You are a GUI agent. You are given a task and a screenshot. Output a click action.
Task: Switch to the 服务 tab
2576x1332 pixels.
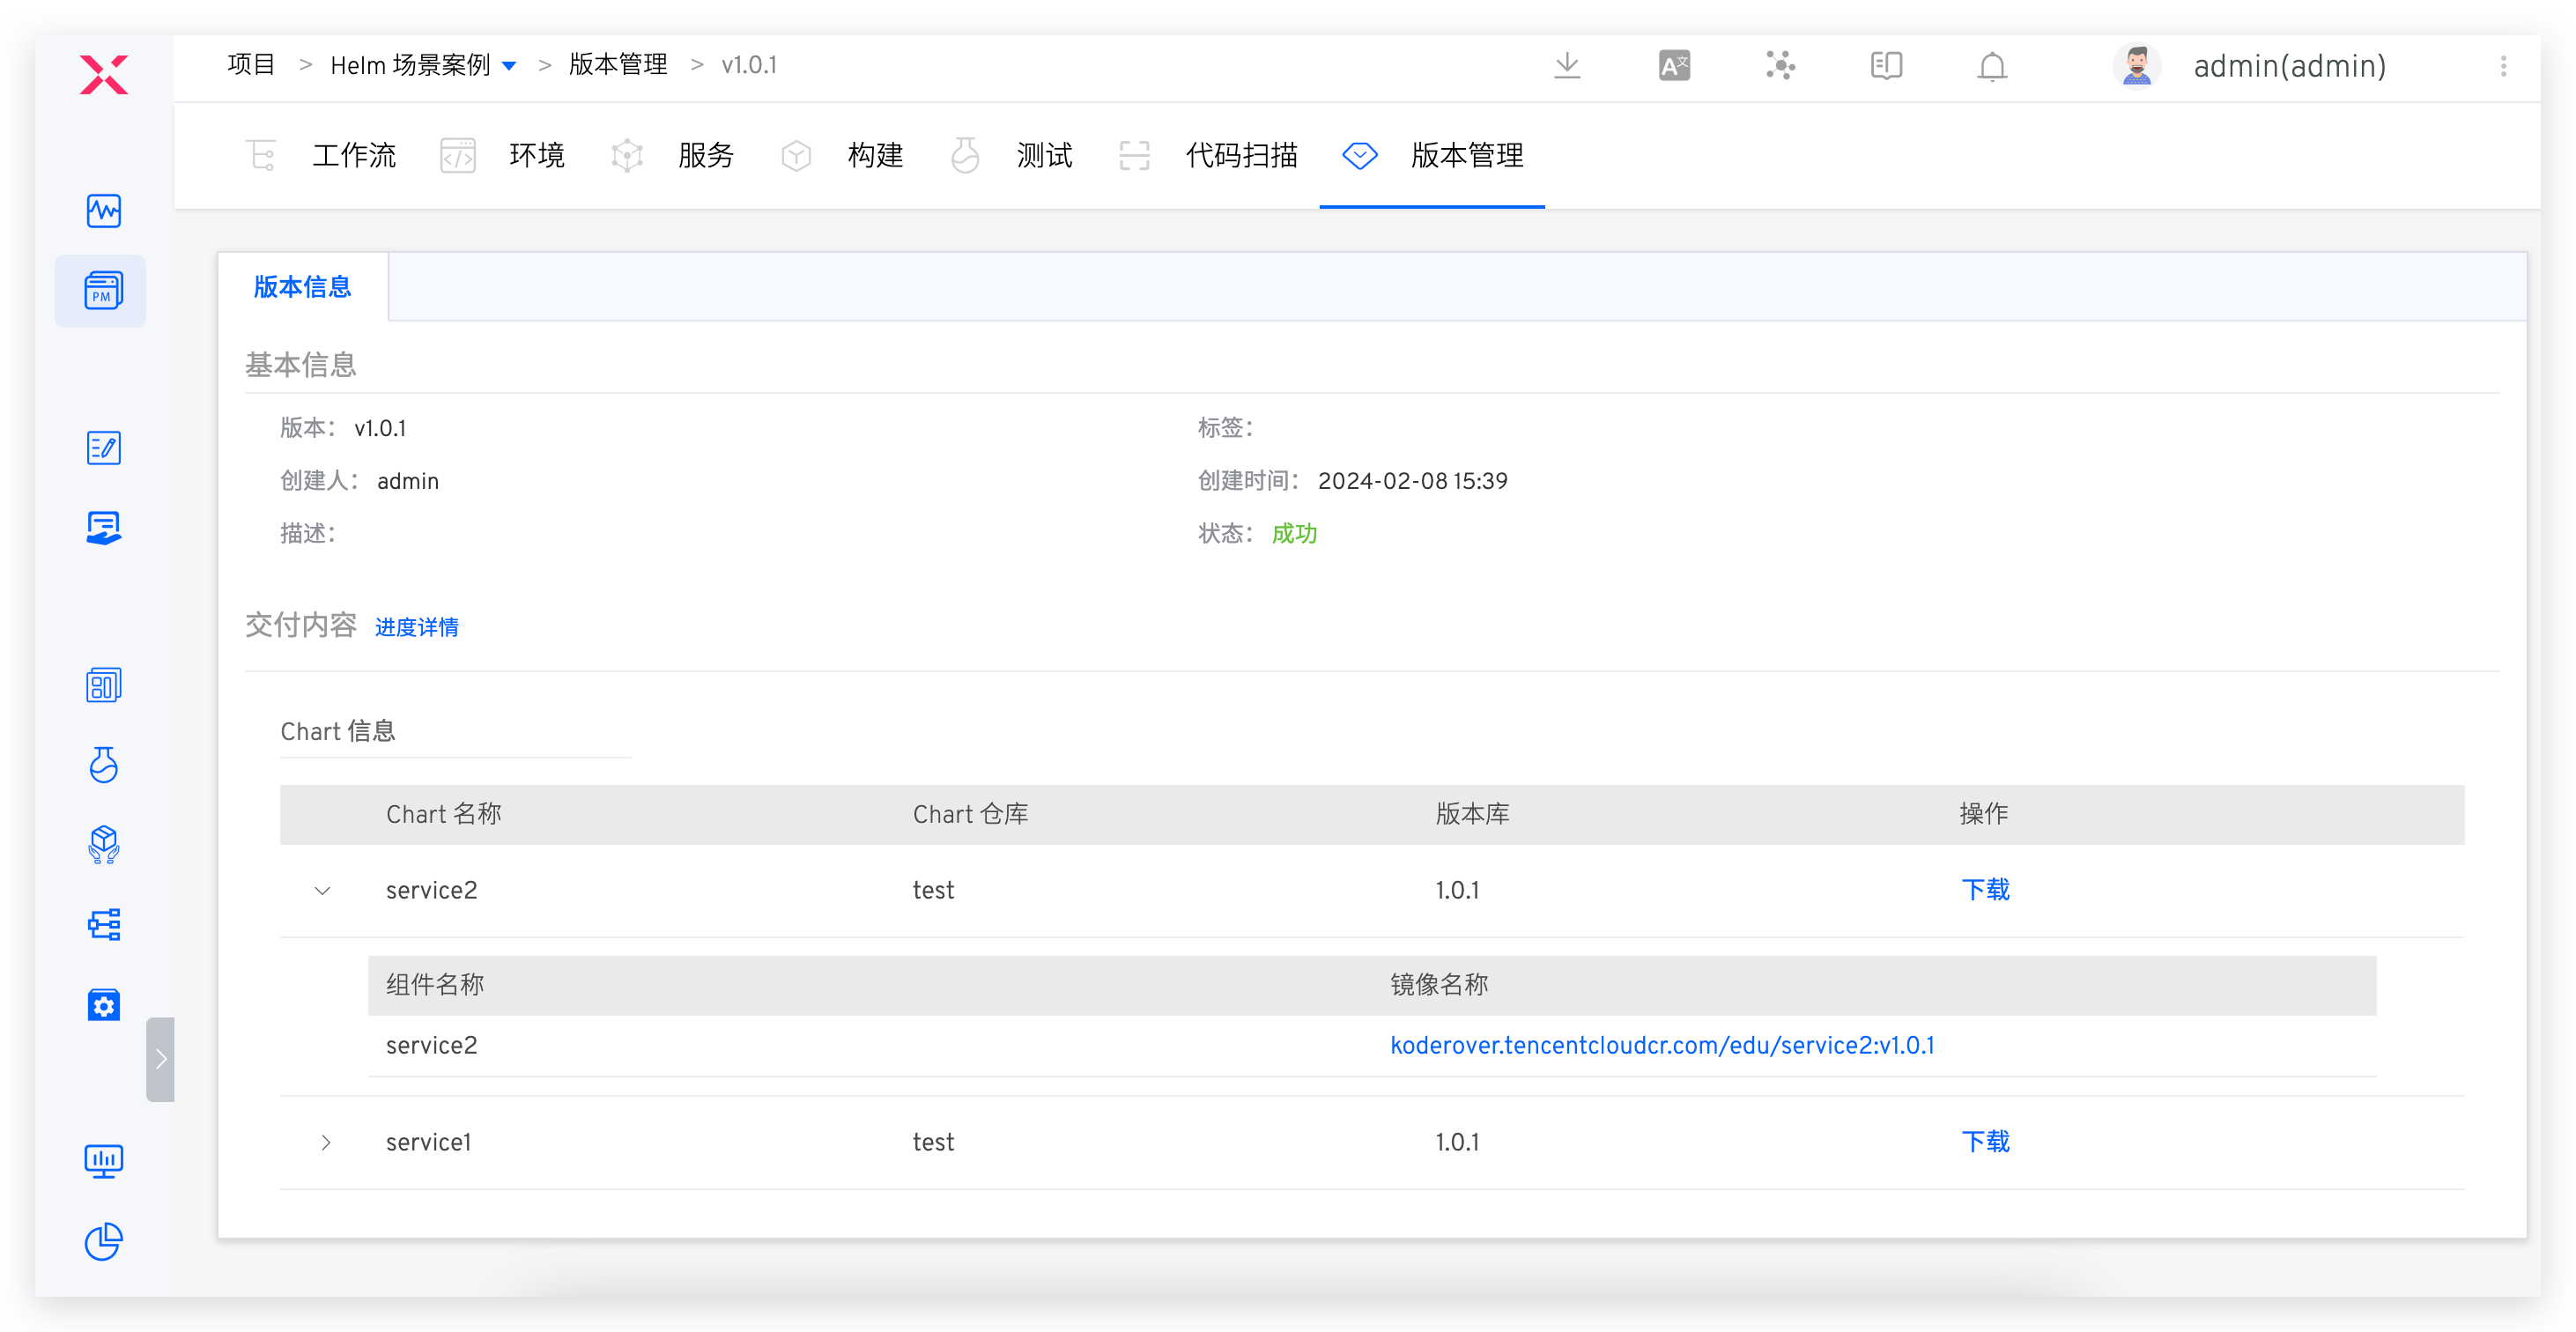[672, 155]
